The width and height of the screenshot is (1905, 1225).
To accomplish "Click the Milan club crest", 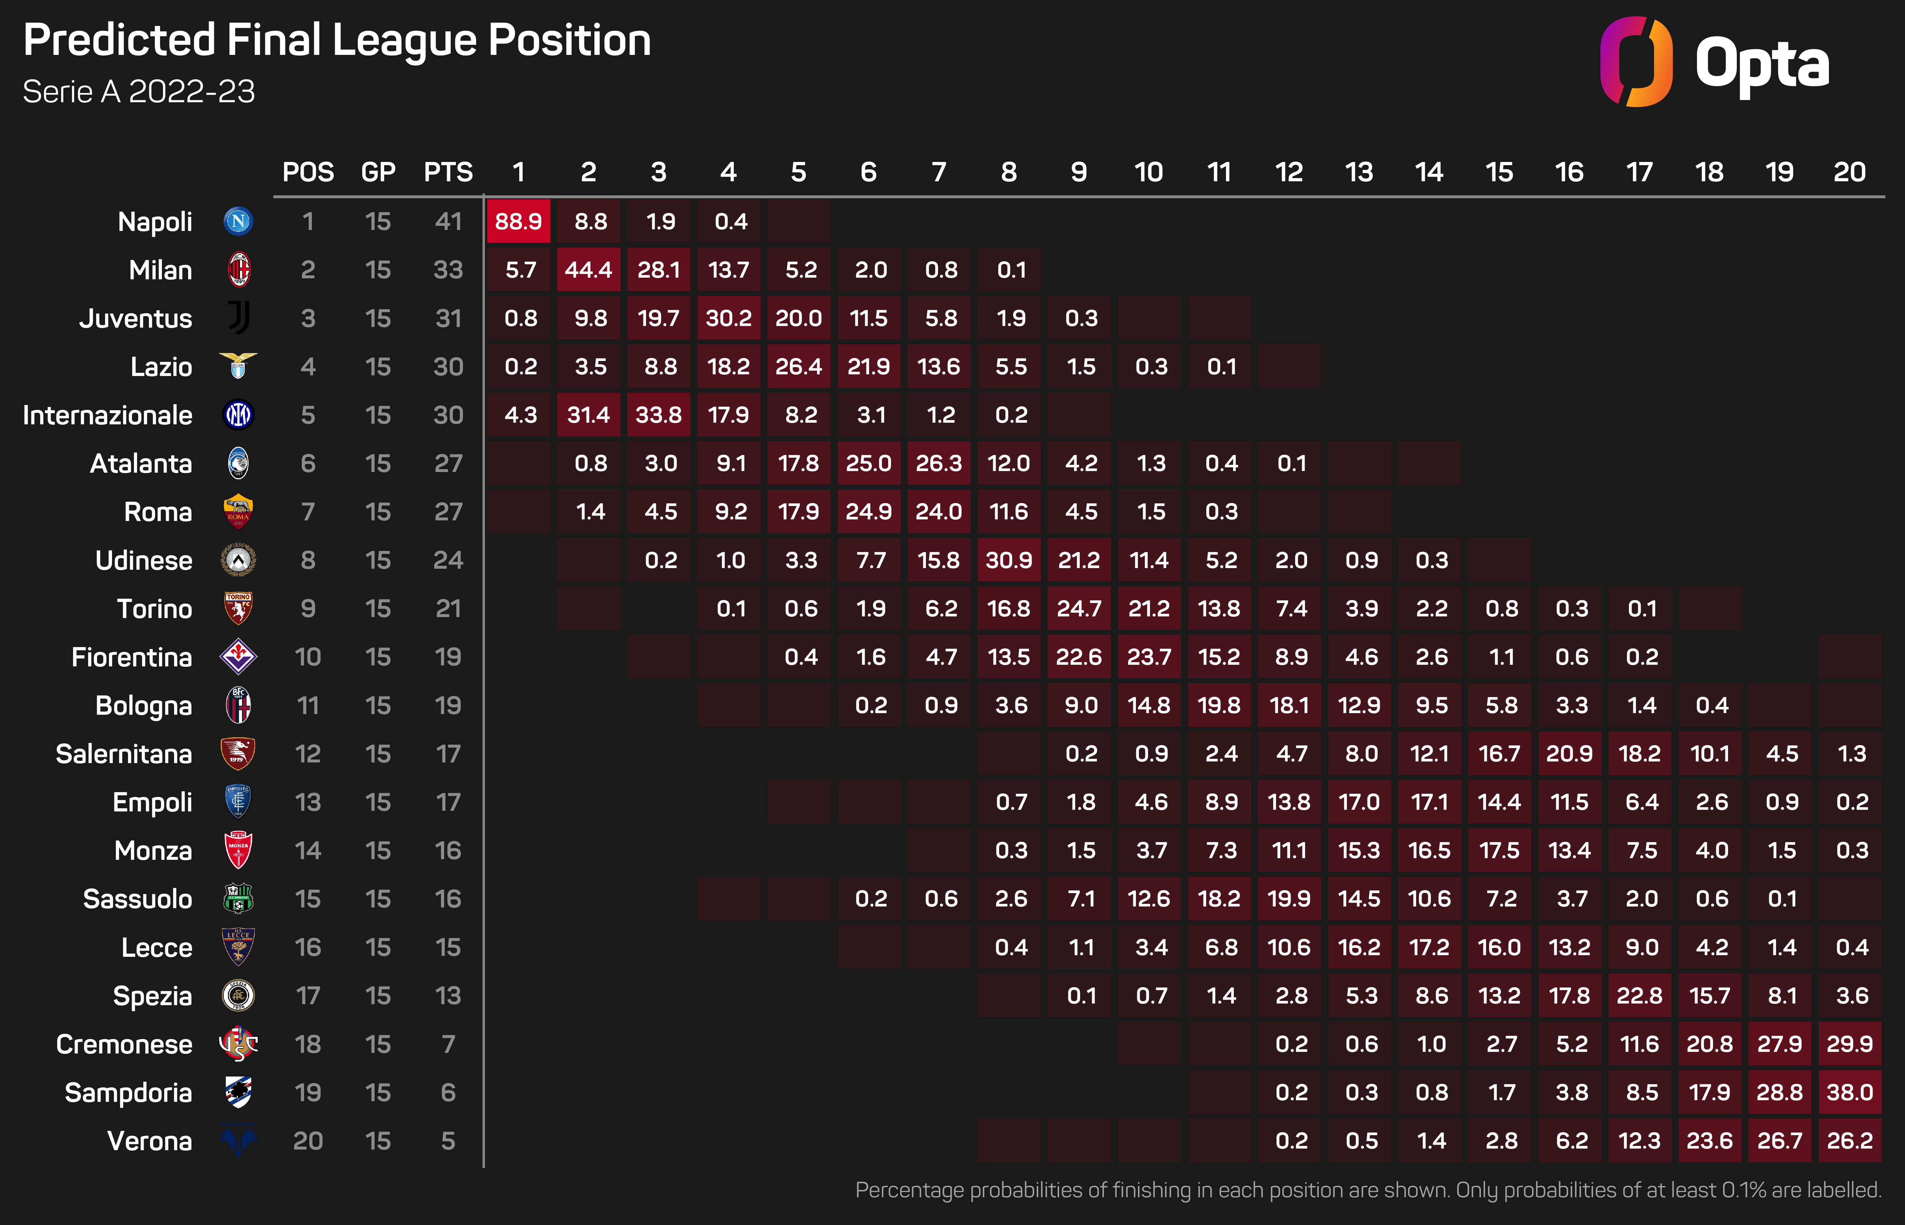I will pyautogui.click(x=238, y=269).
